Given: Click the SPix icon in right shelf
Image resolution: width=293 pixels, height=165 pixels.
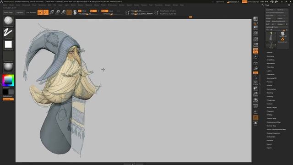Looking at the screenshot, I should coord(255,23).
